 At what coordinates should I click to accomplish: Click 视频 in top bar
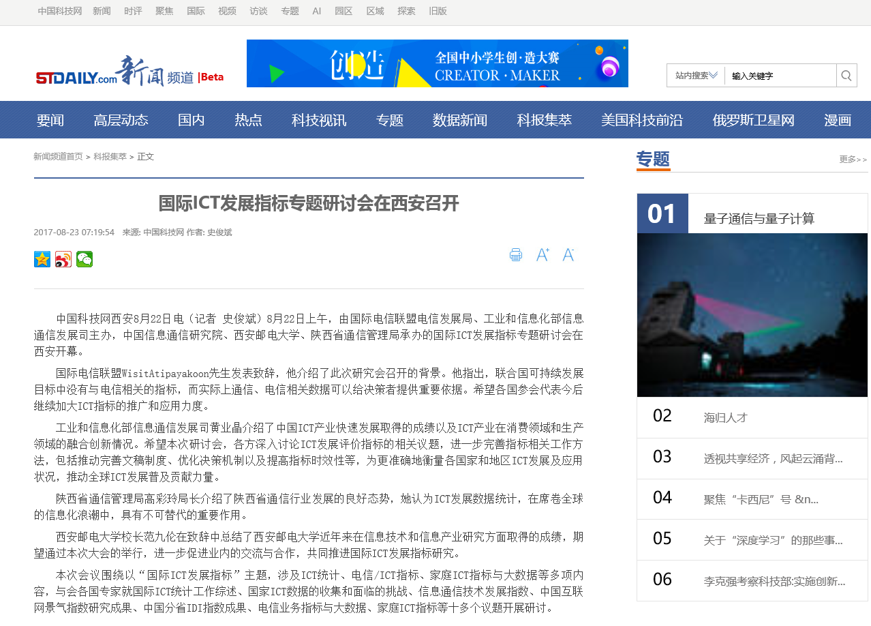tap(227, 11)
